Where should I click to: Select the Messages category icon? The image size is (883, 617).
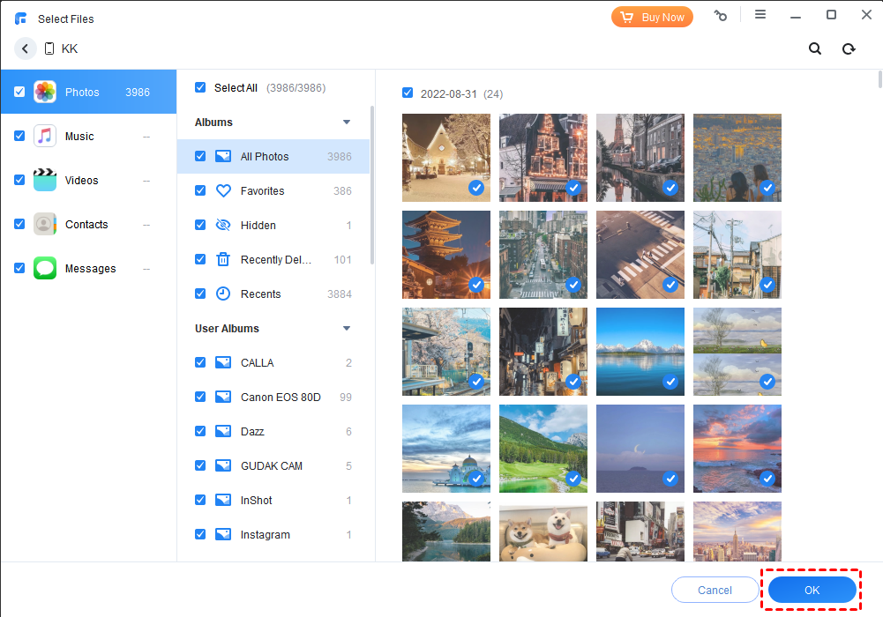click(45, 269)
